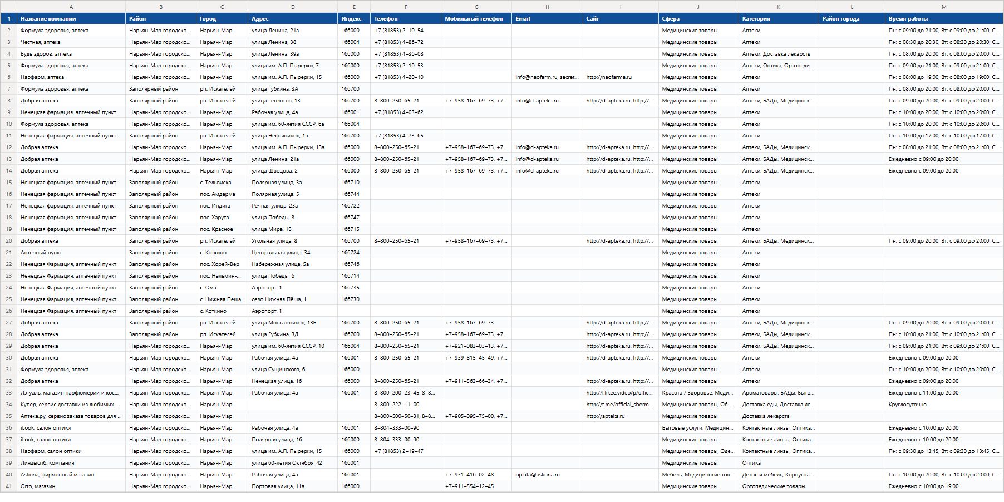Select the city cell 'с. Тельвиска'
Screen dimensions: 1004x502
pyautogui.click(x=222, y=183)
